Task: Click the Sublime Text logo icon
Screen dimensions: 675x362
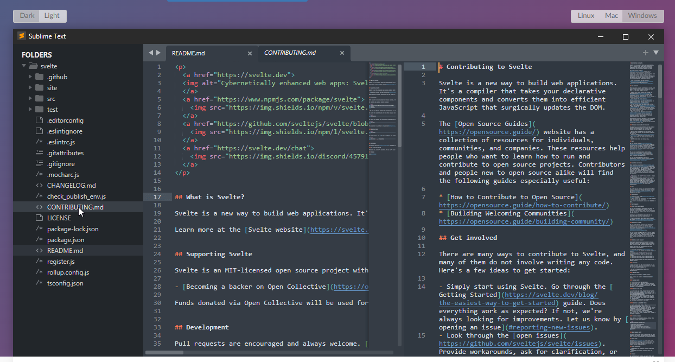Action: pyautogui.click(x=22, y=36)
